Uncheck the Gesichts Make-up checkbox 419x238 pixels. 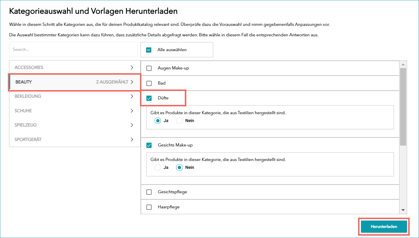pyautogui.click(x=149, y=145)
